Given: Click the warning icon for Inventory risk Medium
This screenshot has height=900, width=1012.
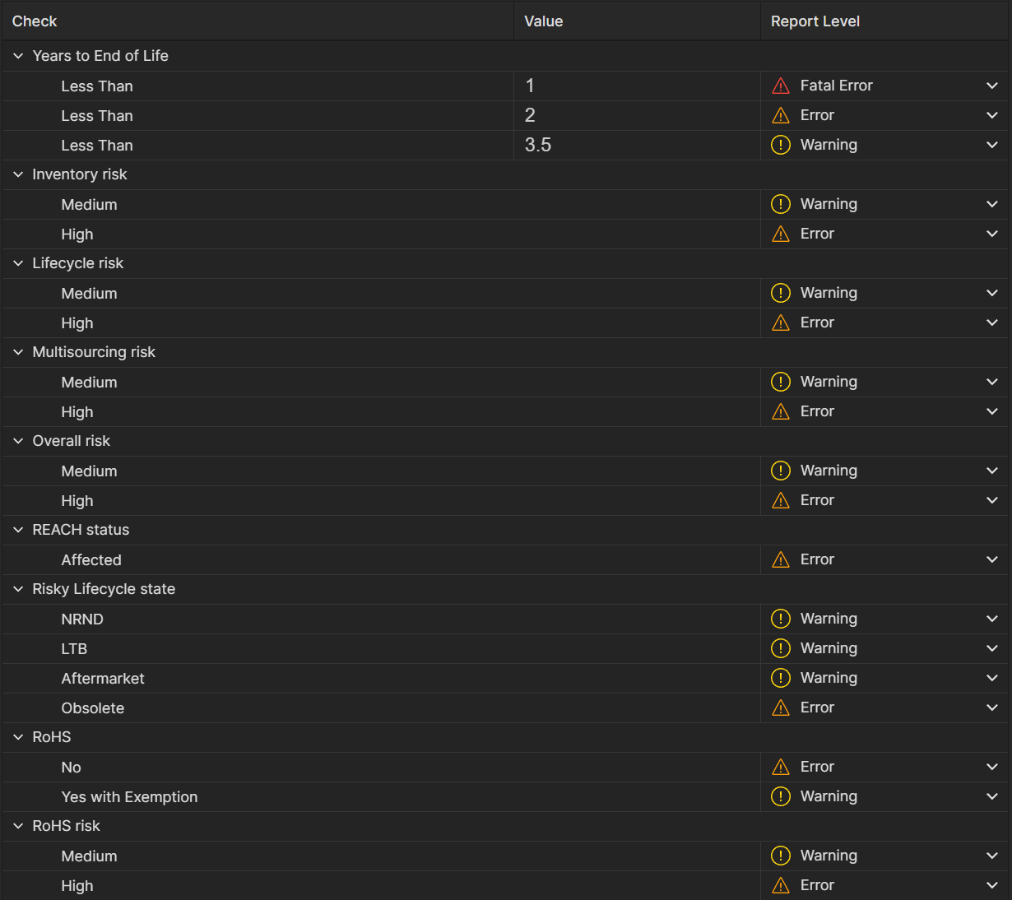Looking at the screenshot, I should tap(781, 204).
